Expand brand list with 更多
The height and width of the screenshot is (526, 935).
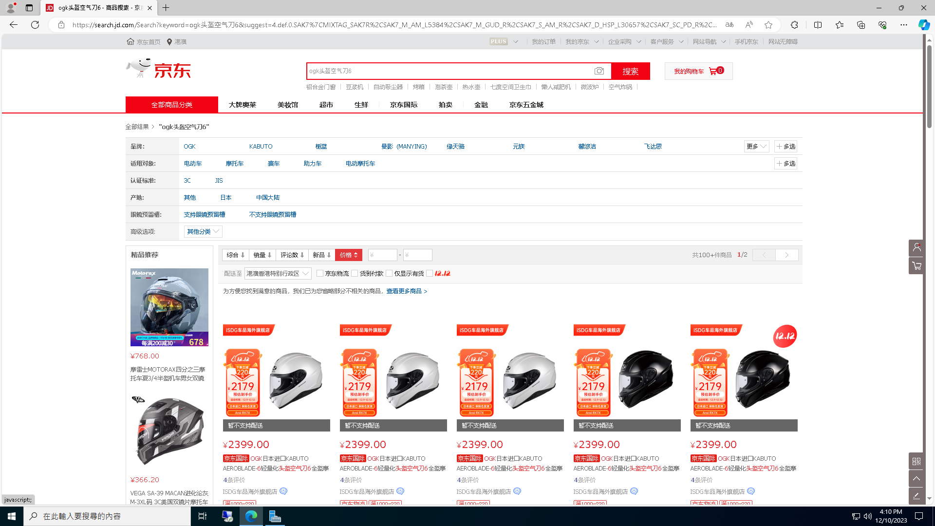(x=756, y=147)
